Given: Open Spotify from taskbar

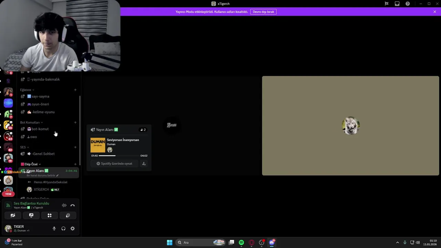Looking at the screenshot, I should point(242,242).
